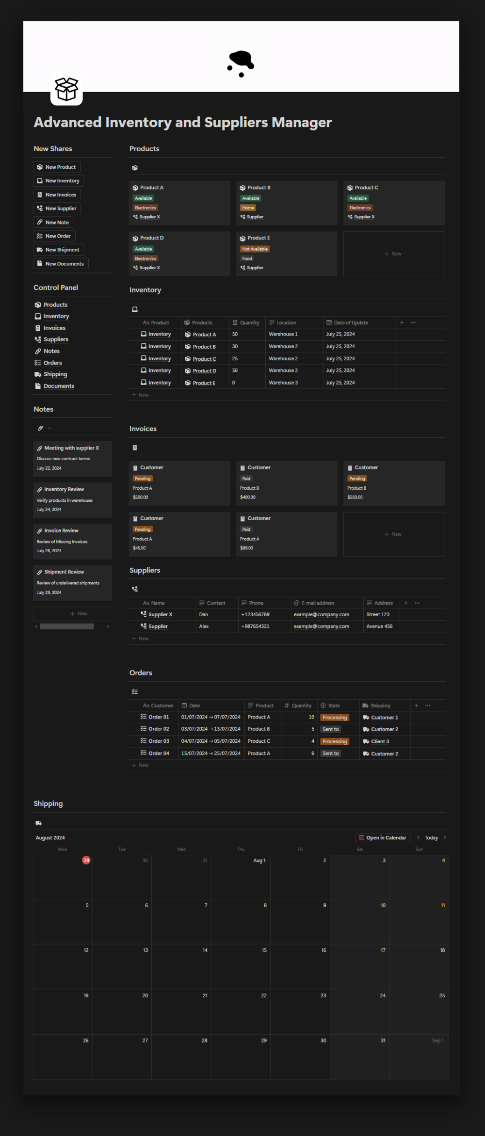Screen dimensions: 485x1136
Task: Click the Supplier X row icon in Suppliers table
Action: tap(144, 614)
